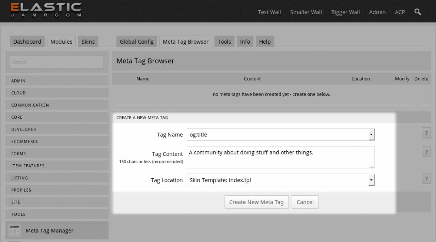
Task: Click help question mark beside Tag Location
Action: [x=426, y=178]
